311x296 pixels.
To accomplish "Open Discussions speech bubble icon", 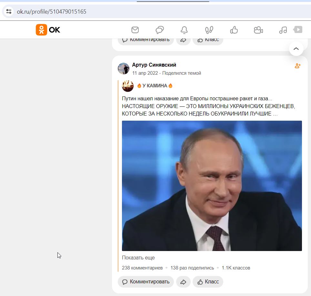I will click(160, 30).
